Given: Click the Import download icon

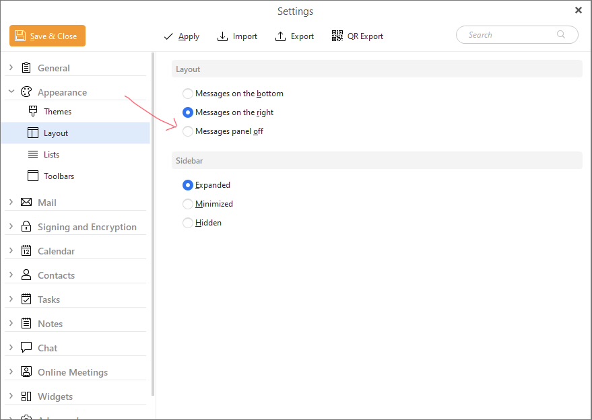Looking at the screenshot, I should click(x=223, y=36).
